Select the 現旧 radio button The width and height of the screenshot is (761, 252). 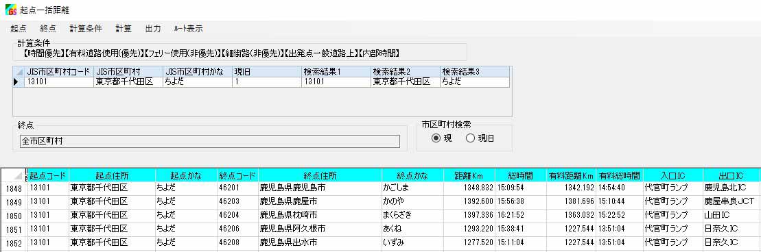470,138
